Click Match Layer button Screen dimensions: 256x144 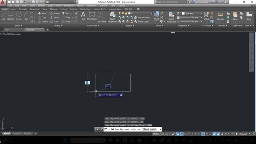tap(141, 22)
